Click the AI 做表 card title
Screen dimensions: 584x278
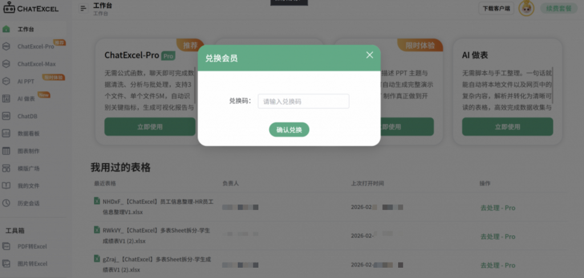point(475,55)
